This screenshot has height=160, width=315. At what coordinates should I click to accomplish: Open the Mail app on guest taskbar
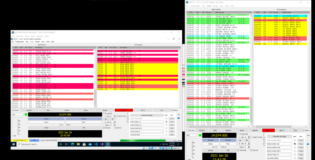click(90, 144)
